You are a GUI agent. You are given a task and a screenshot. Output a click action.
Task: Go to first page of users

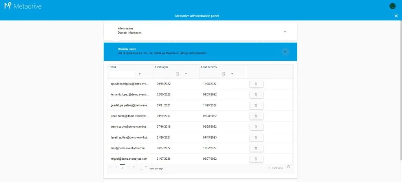[x=110, y=167]
